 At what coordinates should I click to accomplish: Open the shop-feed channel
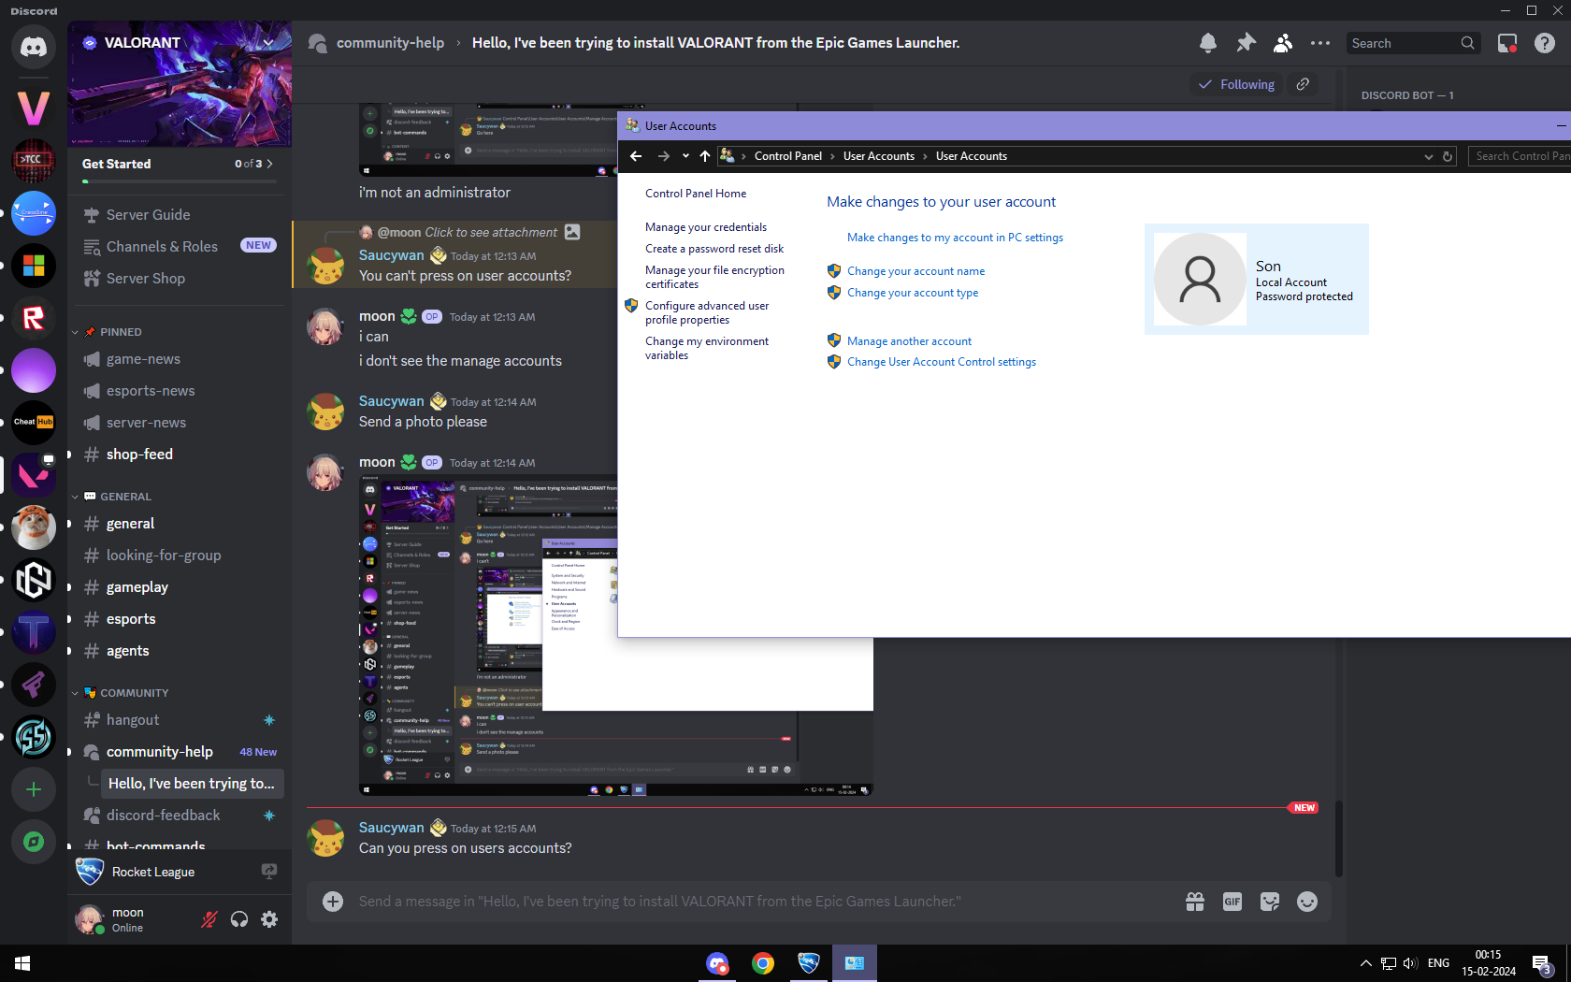tap(180, 455)
